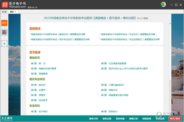Open 题库目录 in bottom bar

coord(94,119)
